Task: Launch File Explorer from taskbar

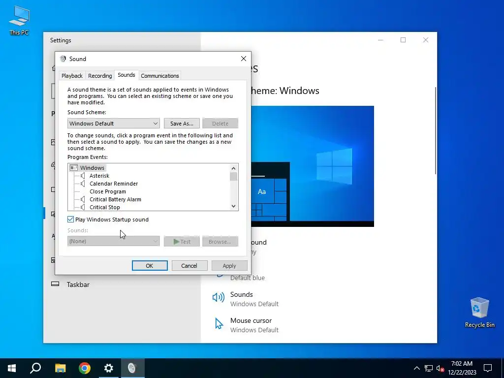Action: click(60, 368)
